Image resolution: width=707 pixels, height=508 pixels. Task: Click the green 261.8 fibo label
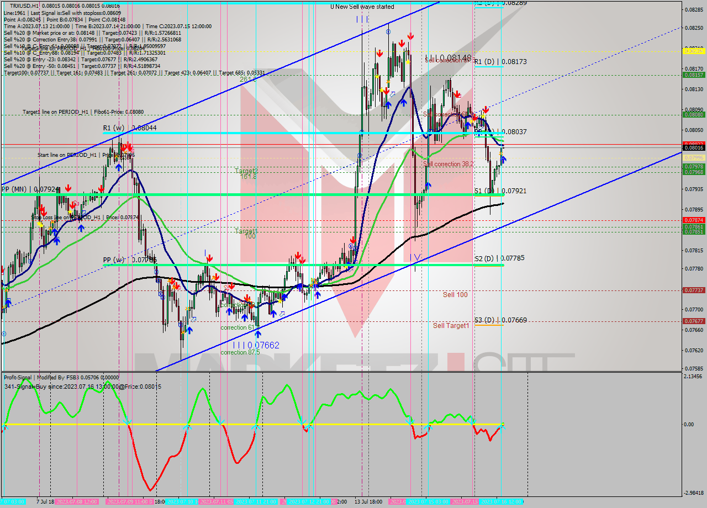point(247,80)
